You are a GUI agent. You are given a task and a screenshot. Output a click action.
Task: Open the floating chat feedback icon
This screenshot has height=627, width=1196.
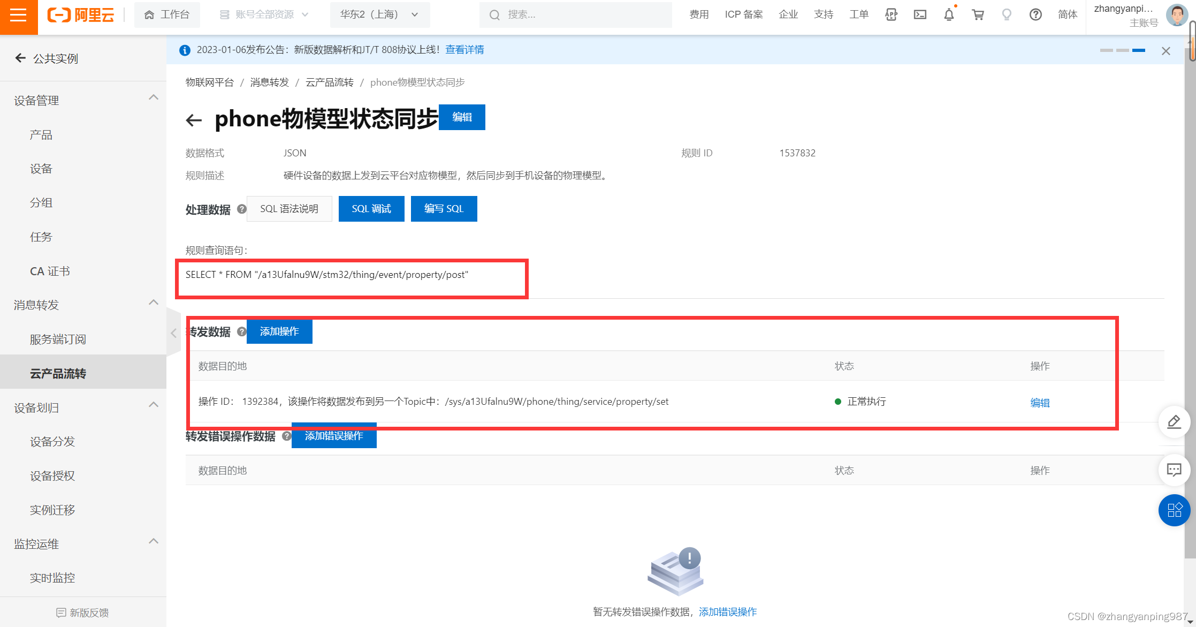tap(1174, 470)
